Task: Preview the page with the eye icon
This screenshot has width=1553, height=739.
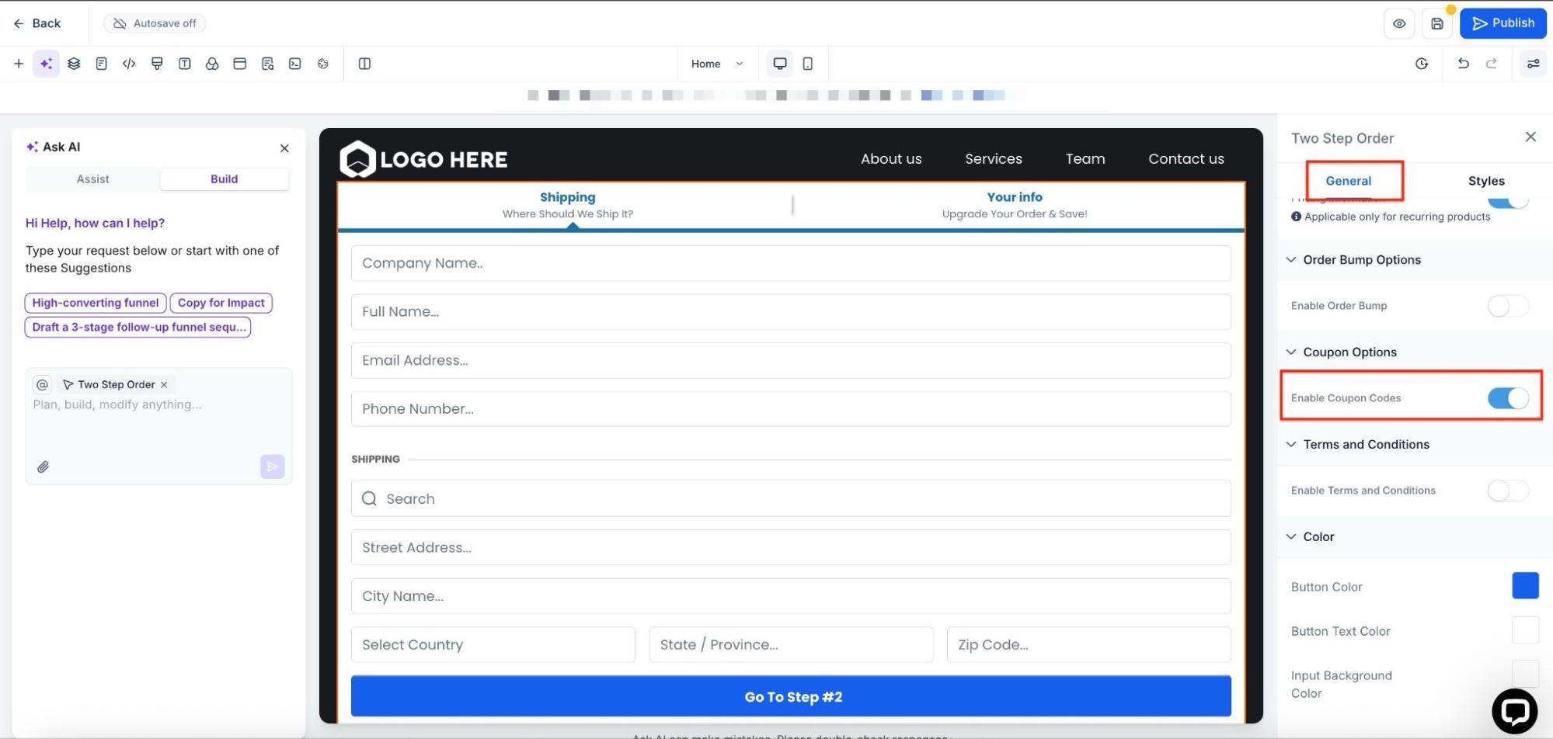Action: pos(1398,23)
